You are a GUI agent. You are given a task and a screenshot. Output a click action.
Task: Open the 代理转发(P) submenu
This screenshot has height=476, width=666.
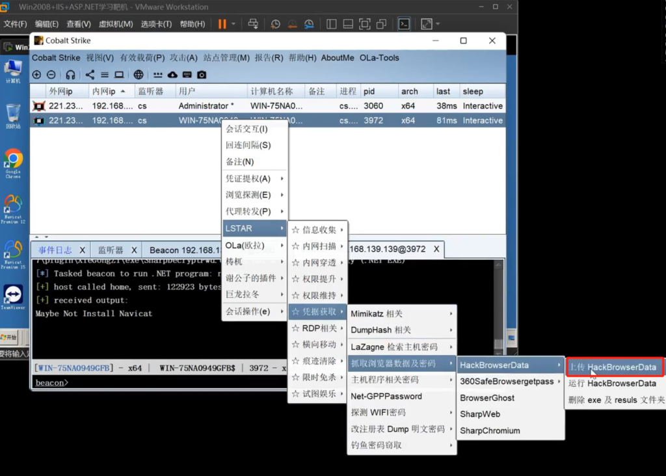pyautogui.click(x=255, y=211)
